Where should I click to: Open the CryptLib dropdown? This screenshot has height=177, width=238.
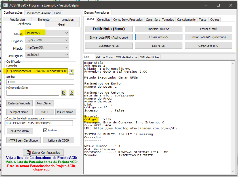[47, 40]
